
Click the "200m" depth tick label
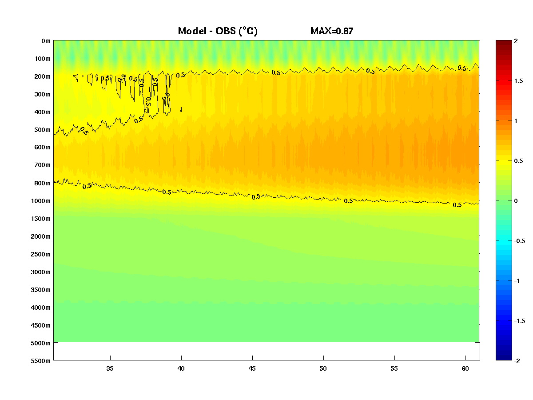tap(43, 76)
